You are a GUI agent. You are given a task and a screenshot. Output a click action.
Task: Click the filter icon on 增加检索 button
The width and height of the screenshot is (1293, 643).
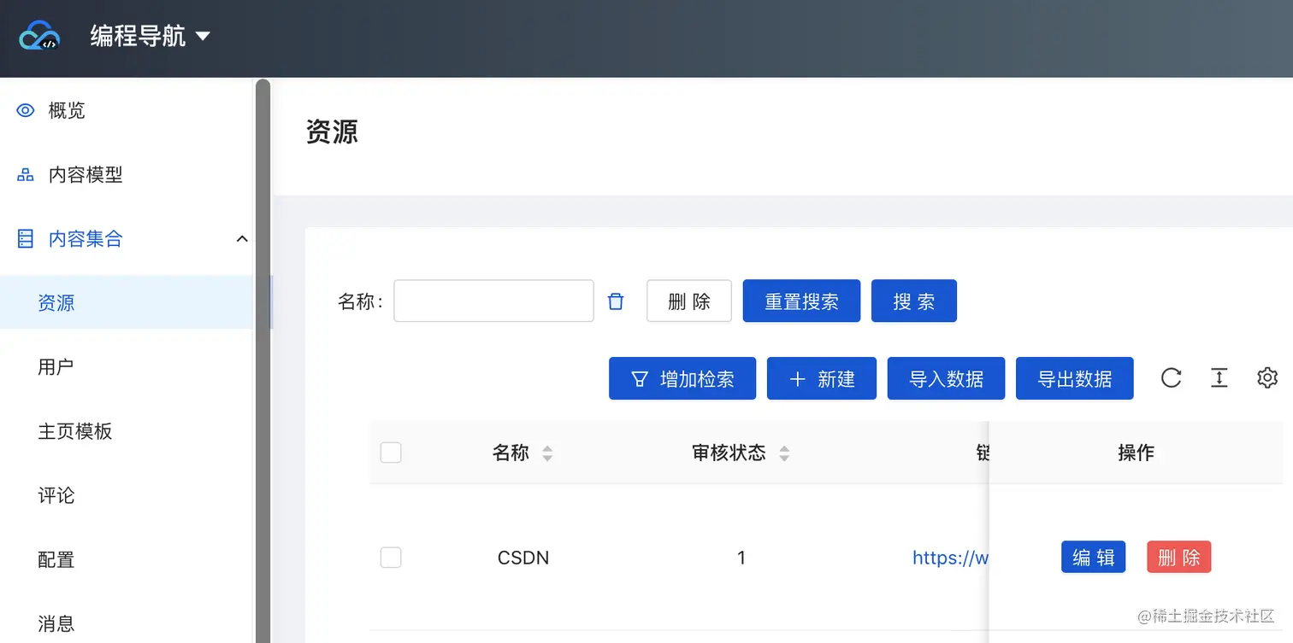640,378
